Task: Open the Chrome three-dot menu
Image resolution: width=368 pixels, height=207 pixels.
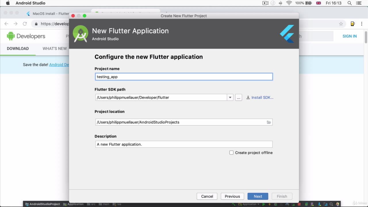Action: 362,24
